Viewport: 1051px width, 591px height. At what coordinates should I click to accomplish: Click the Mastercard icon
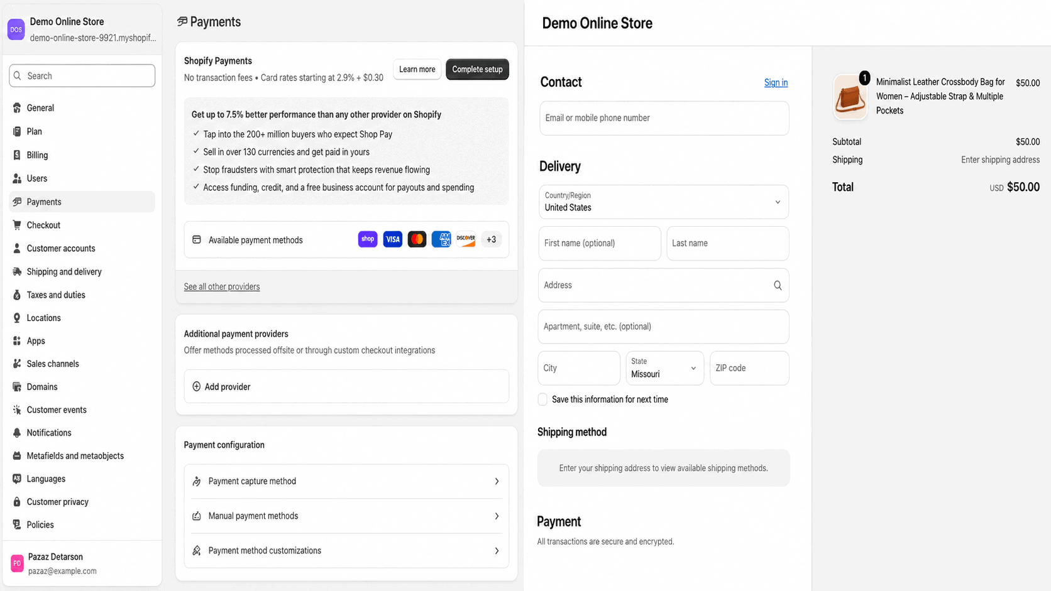417,239
